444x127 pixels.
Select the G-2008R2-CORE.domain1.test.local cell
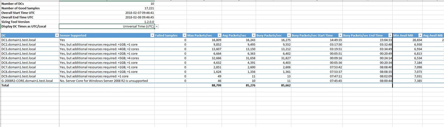(29, 81)
